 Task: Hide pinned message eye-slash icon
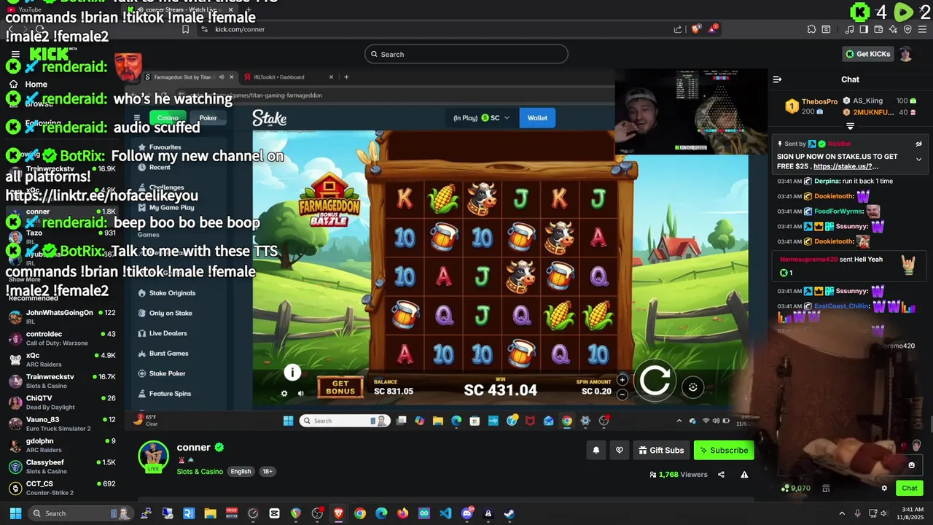(x=918, y=144)
